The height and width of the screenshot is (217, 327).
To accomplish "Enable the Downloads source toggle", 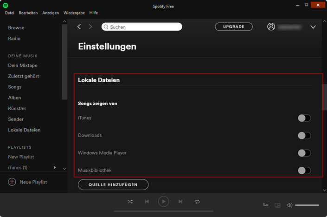I will coord(304,136).
